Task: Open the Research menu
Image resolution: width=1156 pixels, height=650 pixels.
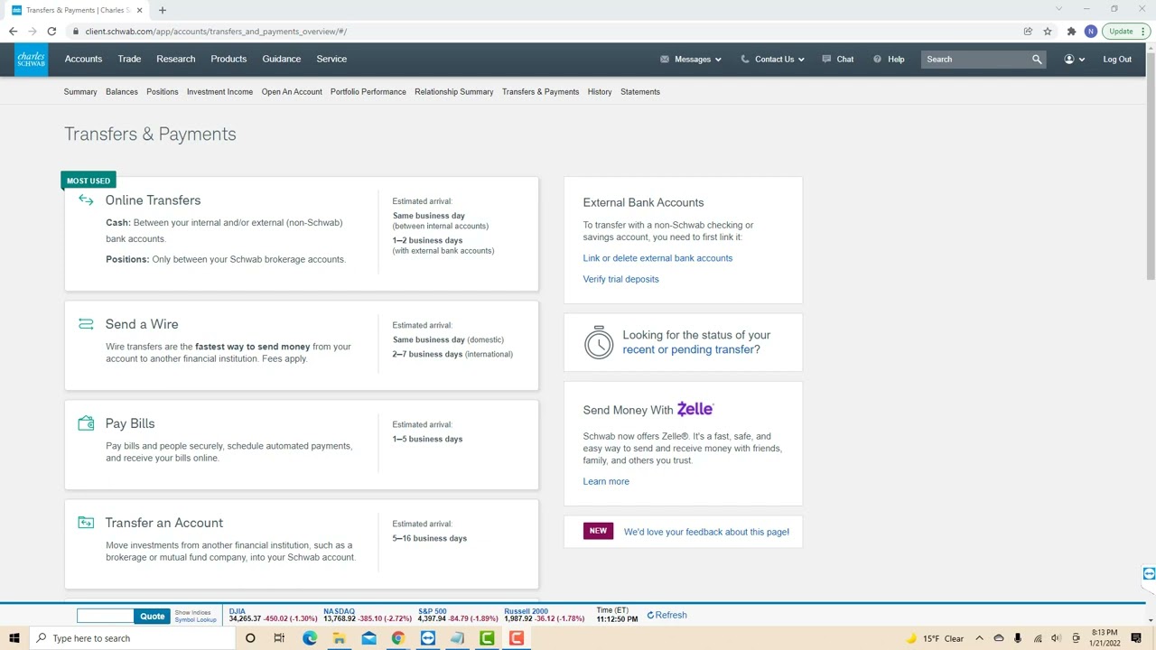Action: tap(175, 59)
